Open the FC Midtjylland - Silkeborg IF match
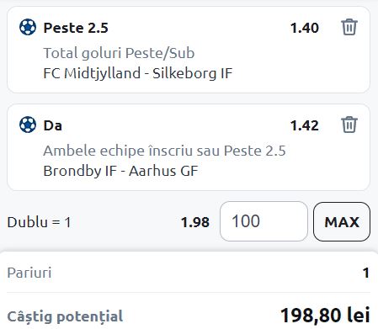Viewport: 378px width, 329px height. pos(138,73)
